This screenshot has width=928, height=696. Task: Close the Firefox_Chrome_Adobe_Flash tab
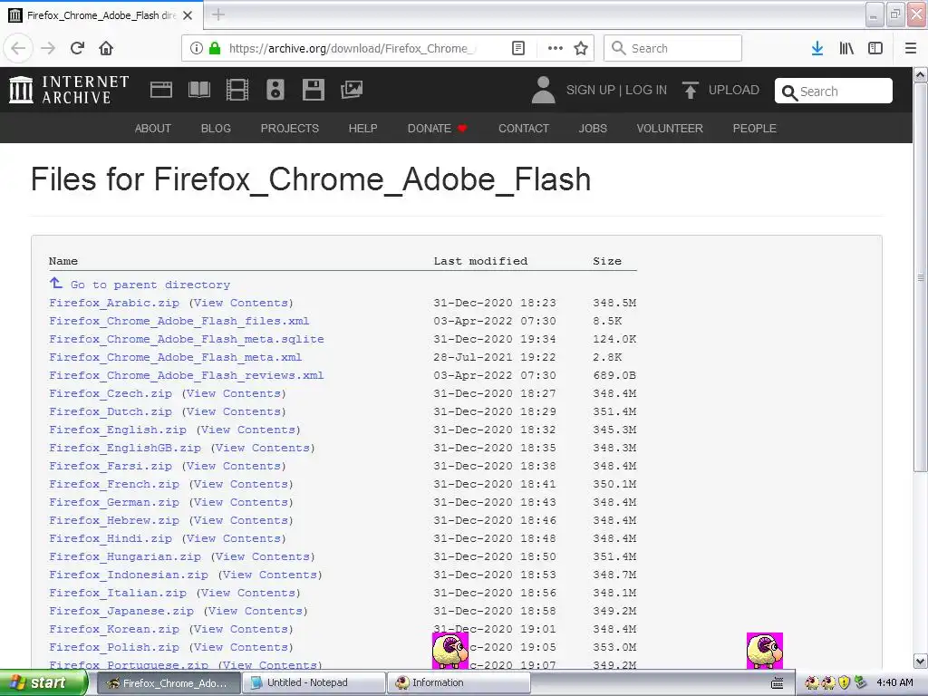[x=188, y=15]
